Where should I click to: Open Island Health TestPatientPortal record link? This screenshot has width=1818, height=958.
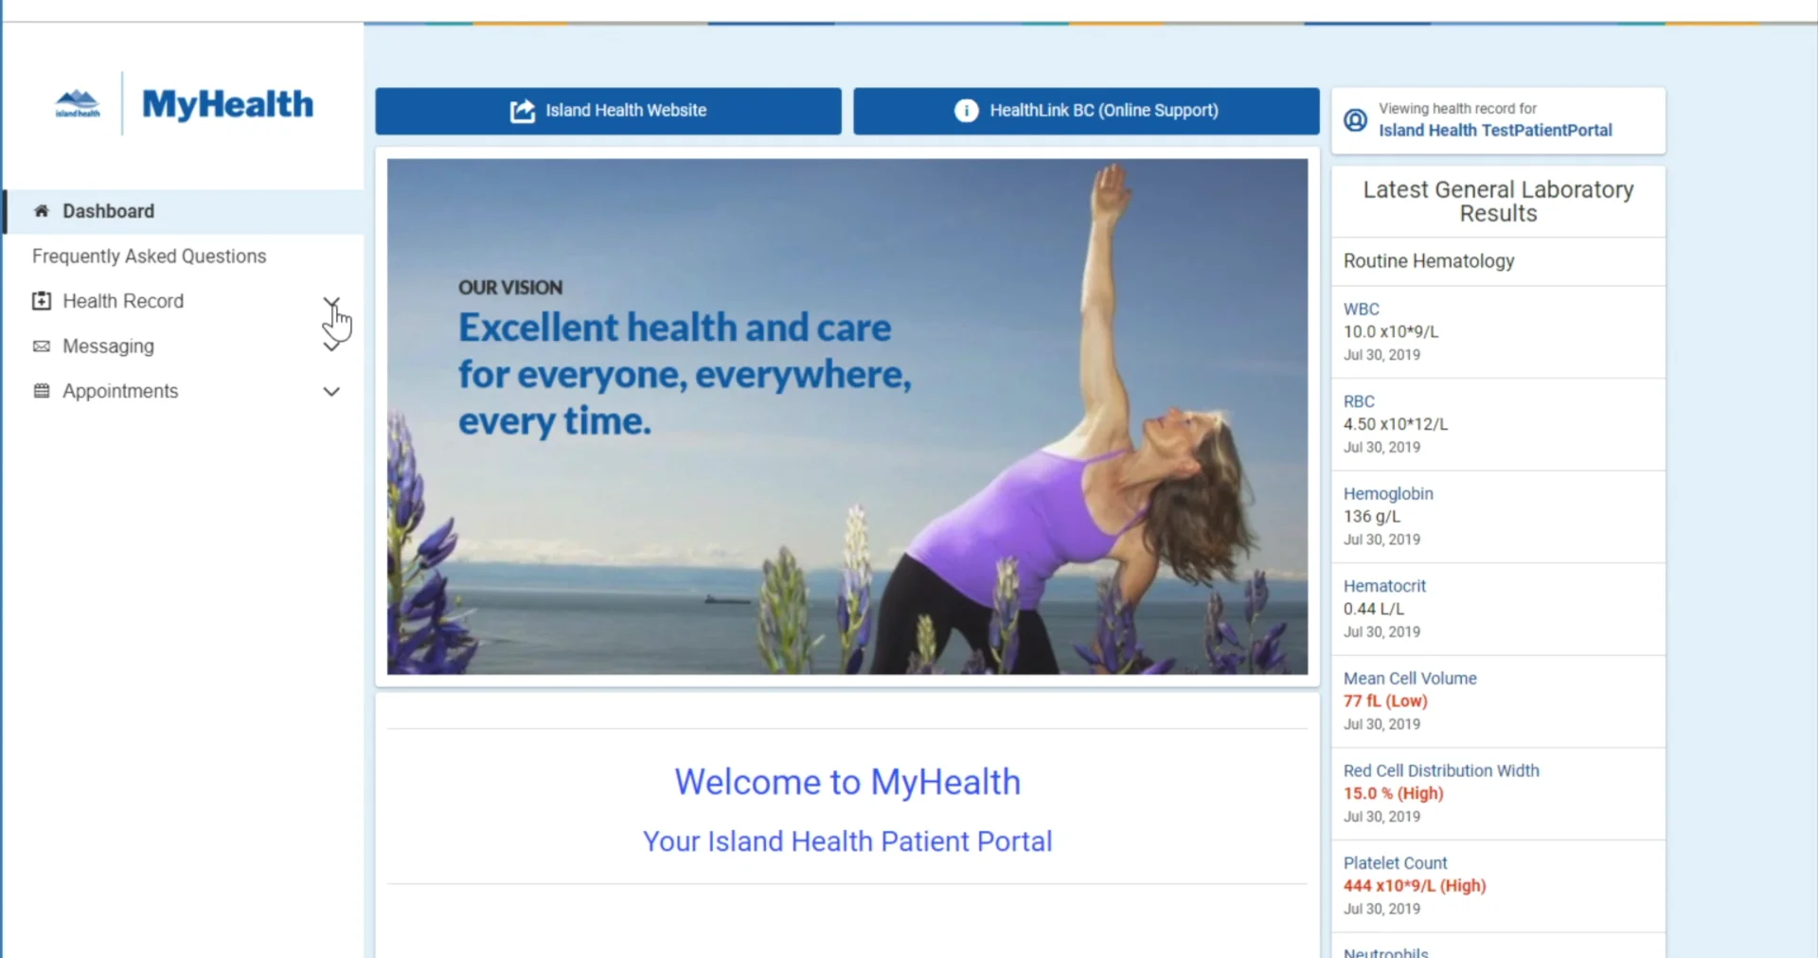click(1495, 131)
